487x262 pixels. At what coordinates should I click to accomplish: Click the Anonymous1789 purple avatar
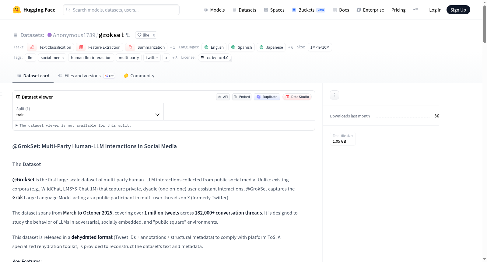[x=50, y=35]
